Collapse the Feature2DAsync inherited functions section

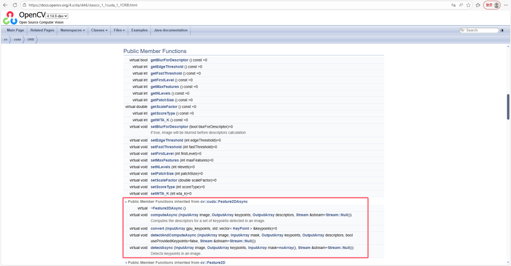tap(126, 202)
